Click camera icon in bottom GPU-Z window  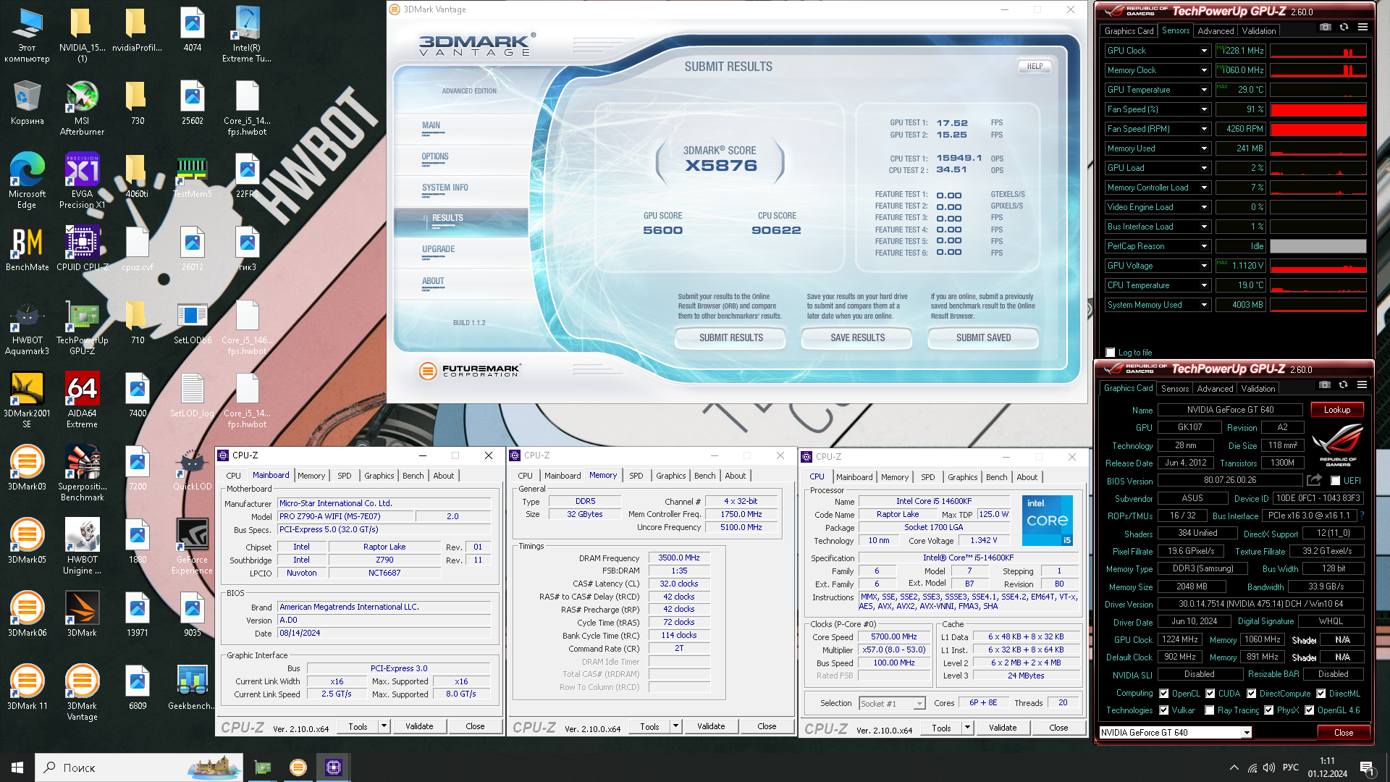click(1324, 384)
